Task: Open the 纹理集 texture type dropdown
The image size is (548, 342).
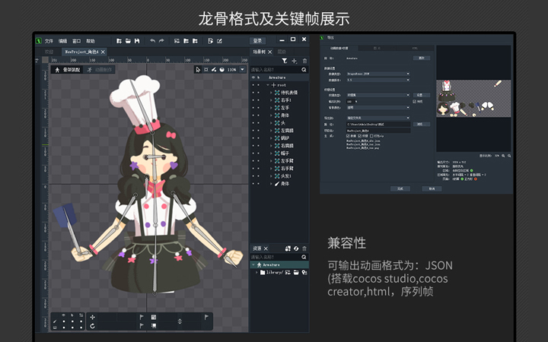Action: click(378, 95)
